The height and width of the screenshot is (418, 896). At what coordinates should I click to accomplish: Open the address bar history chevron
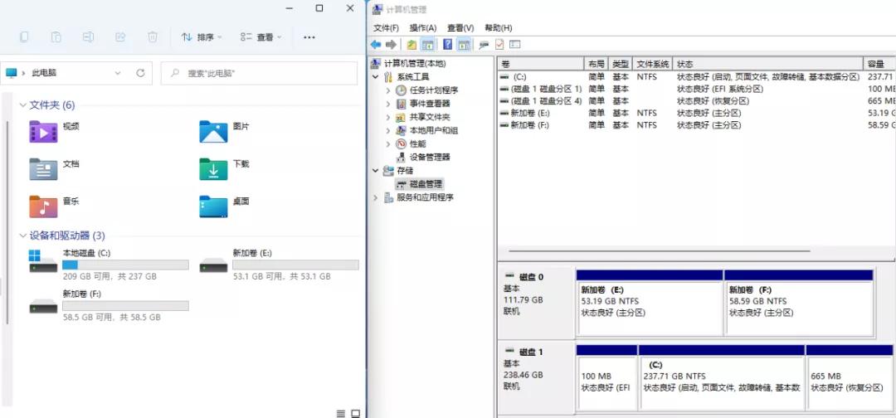[x=118, y=73]
